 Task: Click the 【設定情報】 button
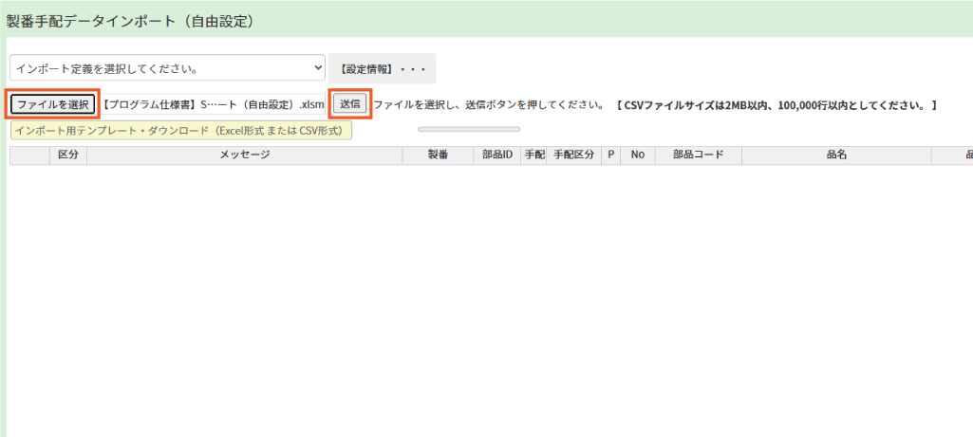pyautogui.click(x=382, y=68)
